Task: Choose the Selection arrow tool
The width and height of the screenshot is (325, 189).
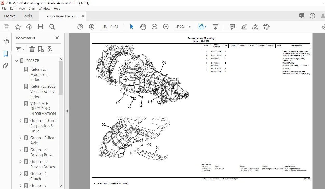Action: (132, 27)
